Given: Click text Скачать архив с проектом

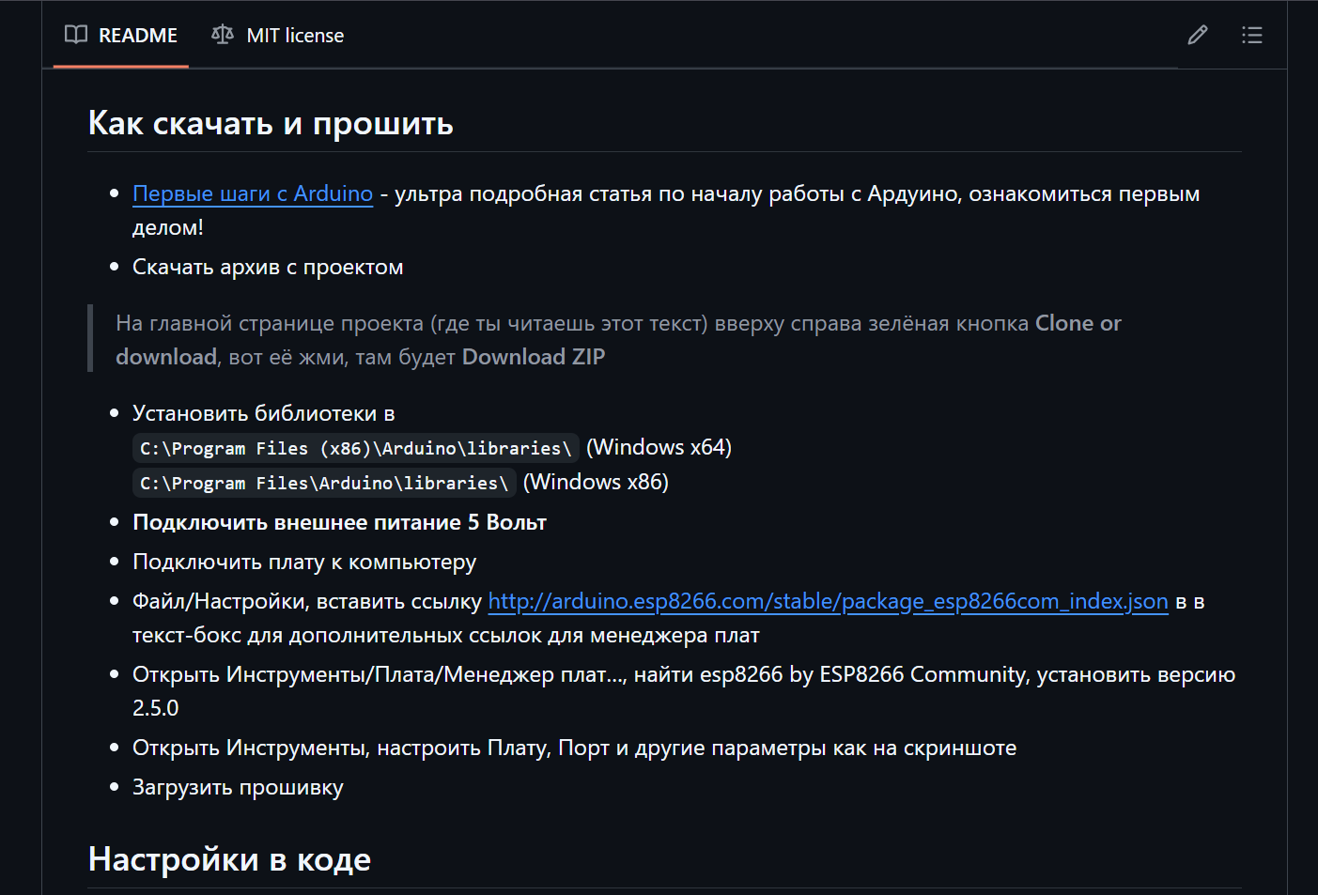Looking at the screenshot, I should pos(268,267).
